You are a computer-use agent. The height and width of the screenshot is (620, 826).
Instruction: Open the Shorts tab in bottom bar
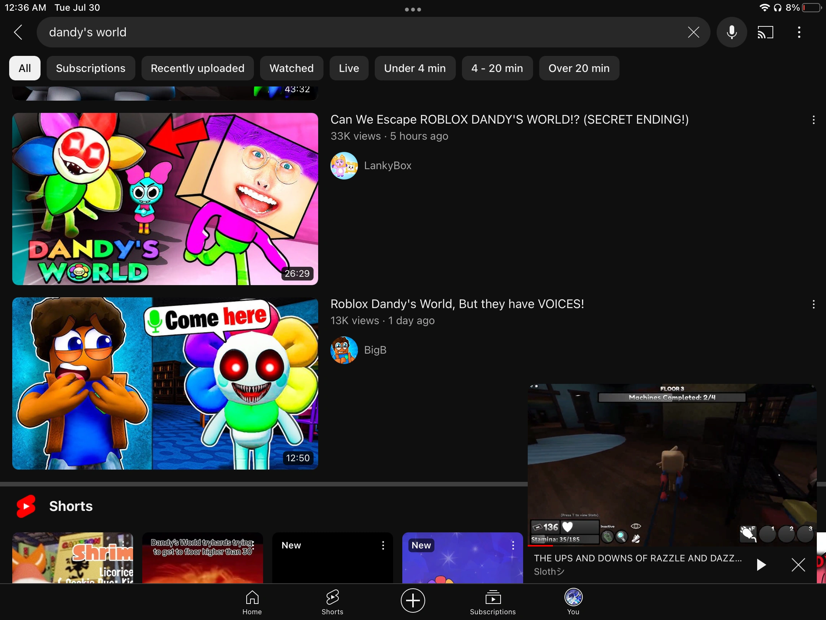tap(332, 602)
